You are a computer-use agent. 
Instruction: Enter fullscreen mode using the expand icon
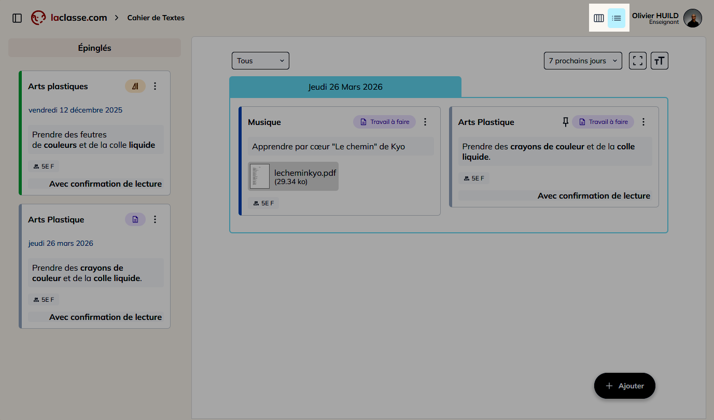pos(638,61)
